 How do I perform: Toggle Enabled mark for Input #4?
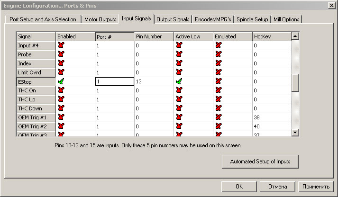click(x=61, y=45)
